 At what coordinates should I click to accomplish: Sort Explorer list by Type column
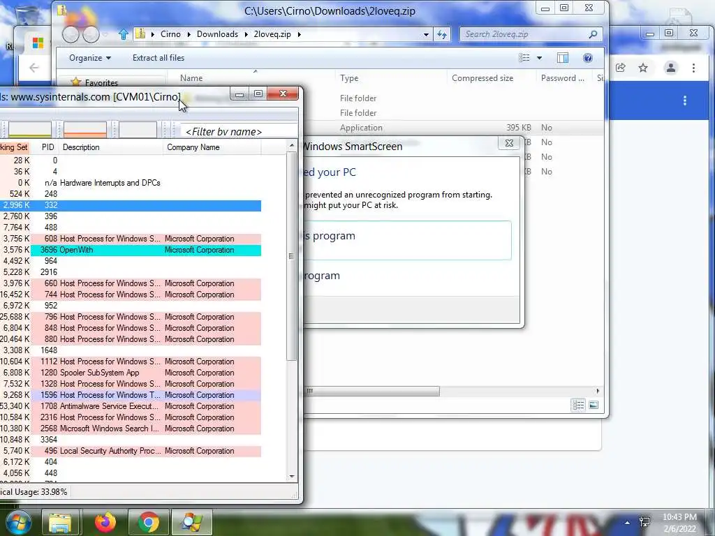click(x=349, y=78)
